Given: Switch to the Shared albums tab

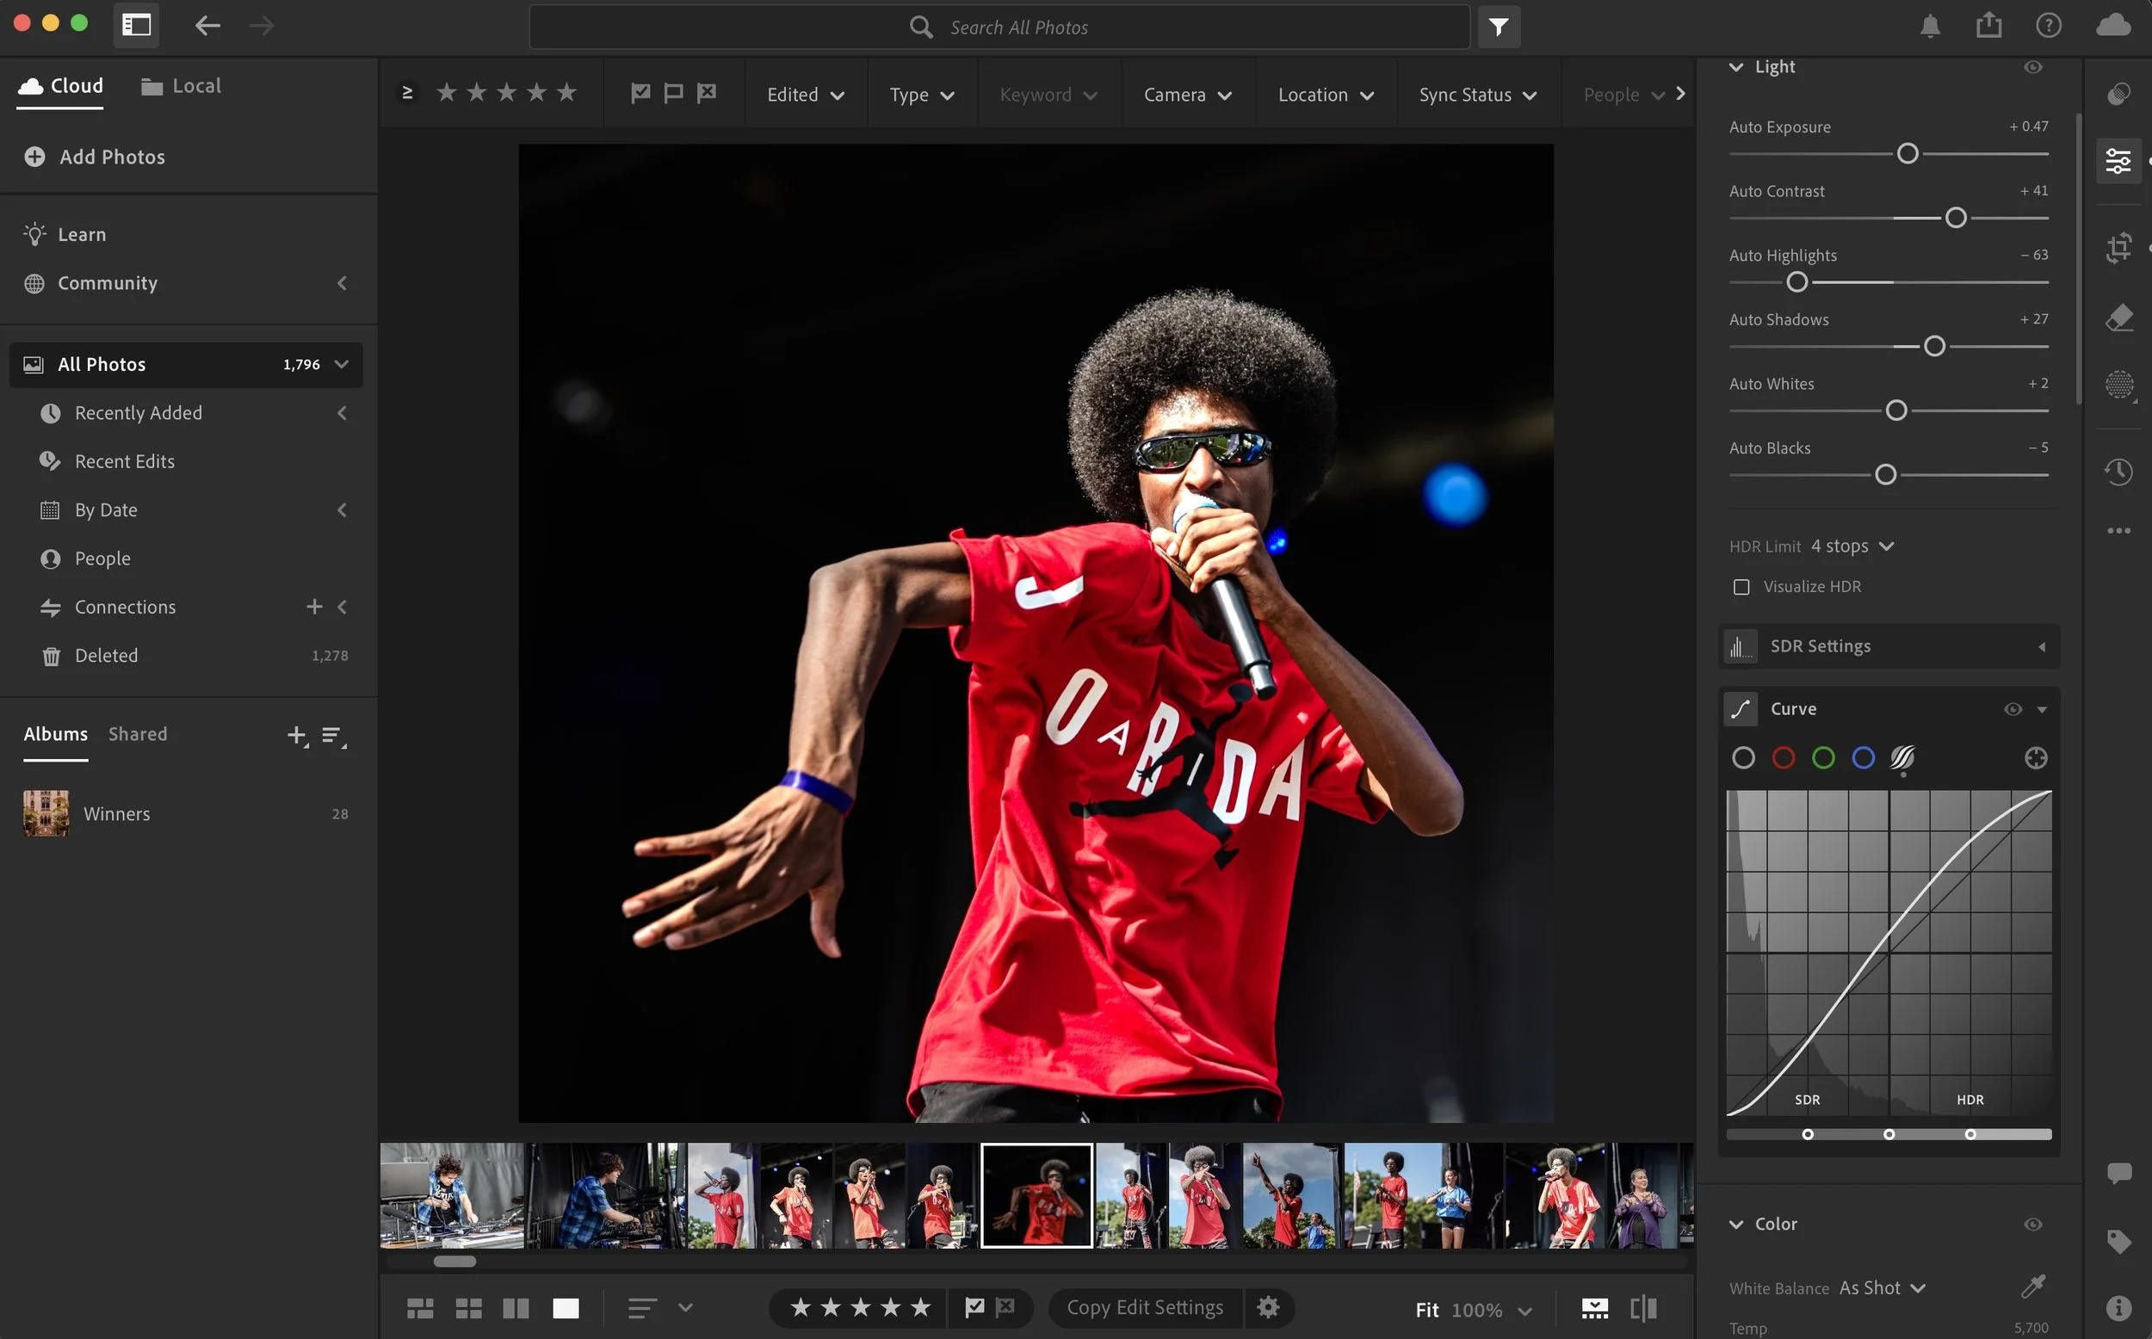Looking at the screenshot, I should (137, 734).
